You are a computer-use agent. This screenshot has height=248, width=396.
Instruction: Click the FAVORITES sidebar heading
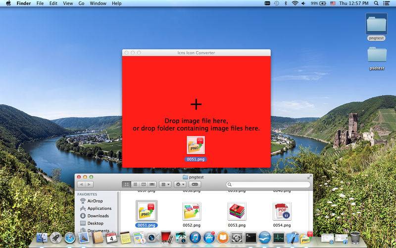(x=87, y=194)
